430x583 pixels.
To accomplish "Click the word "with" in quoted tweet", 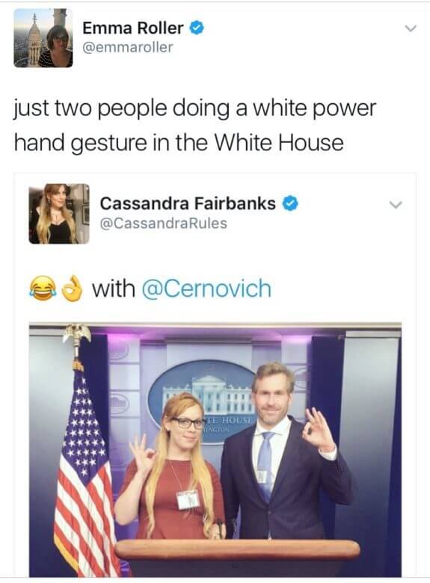I will [114, 289].
